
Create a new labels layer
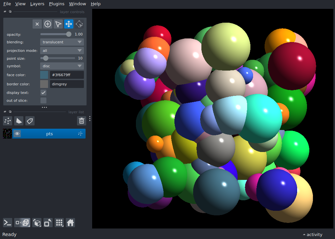point(30,121)
